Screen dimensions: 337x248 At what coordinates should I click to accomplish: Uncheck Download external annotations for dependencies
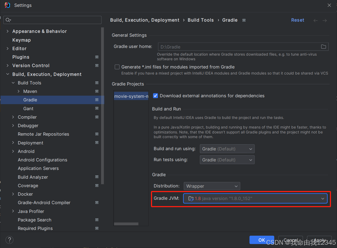point(155,96)
